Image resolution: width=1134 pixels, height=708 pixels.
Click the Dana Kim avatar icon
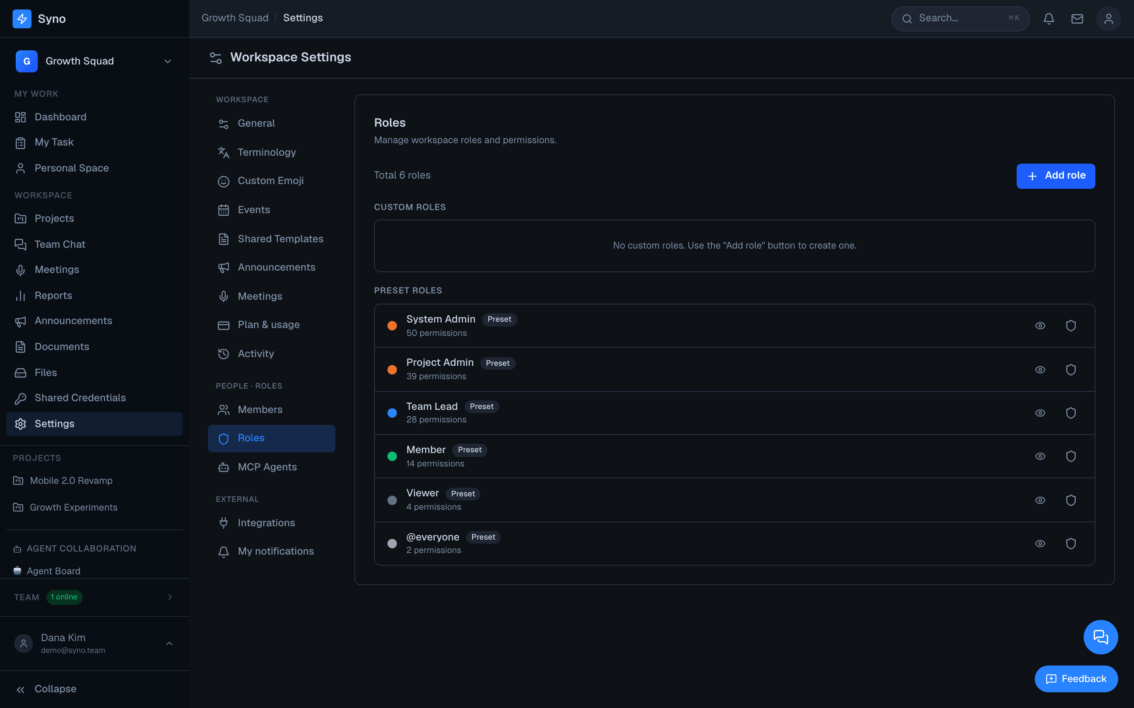click(24, 643)
